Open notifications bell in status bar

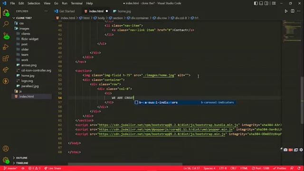[299, 168]
